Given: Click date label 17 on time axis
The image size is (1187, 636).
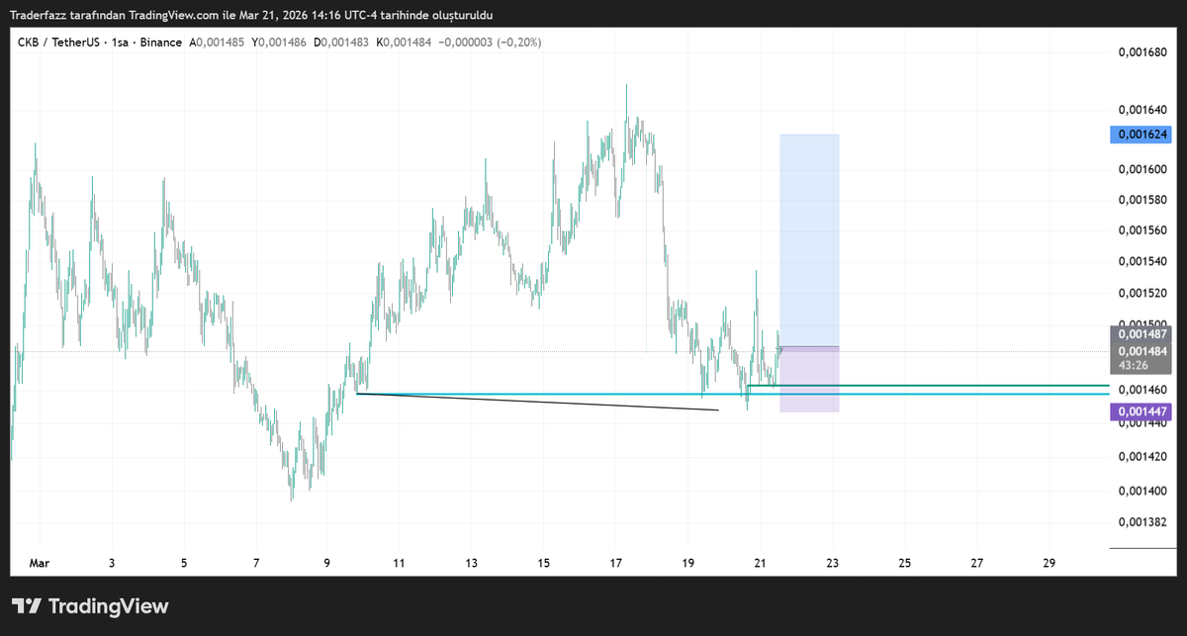Looking at the screenshot, I should 615,563.
